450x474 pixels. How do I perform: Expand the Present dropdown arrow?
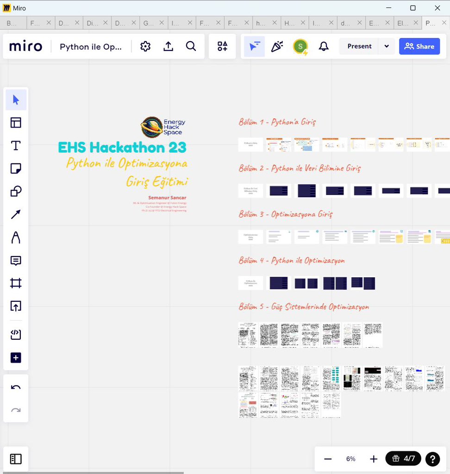coord(387,46)
